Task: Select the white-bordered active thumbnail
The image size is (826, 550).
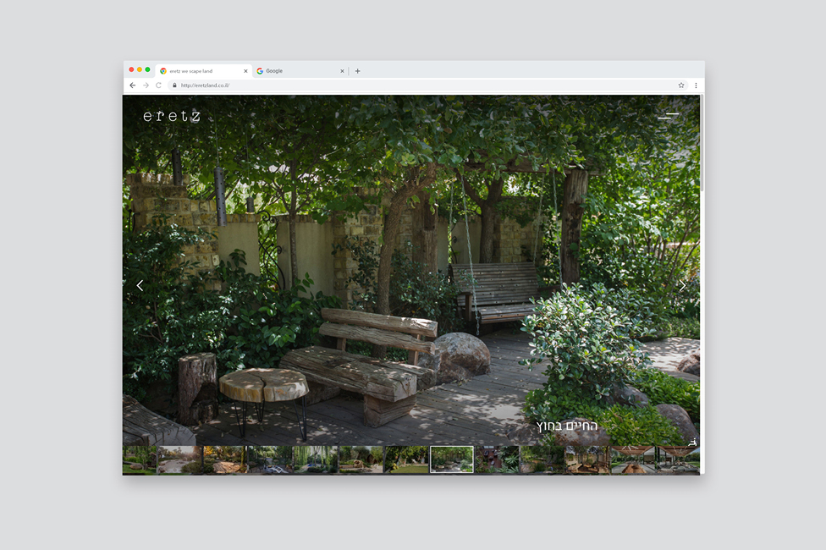Action: tap(451, 459)
